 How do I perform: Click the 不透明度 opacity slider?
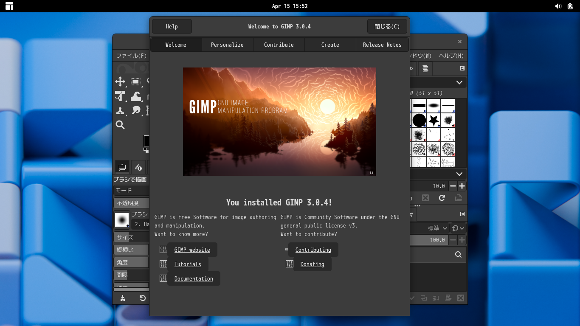pyautogui.click(x=132, y=203)
